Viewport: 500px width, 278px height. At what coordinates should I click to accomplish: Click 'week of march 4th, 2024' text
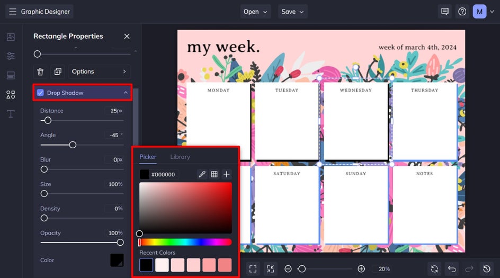(x=417, y=48)
